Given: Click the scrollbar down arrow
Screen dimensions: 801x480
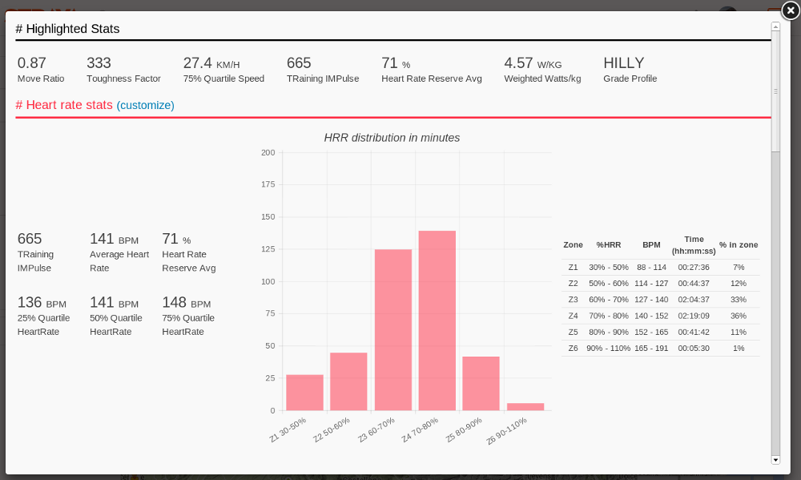Looking at the screenshot, I should [x=775, y=460].
